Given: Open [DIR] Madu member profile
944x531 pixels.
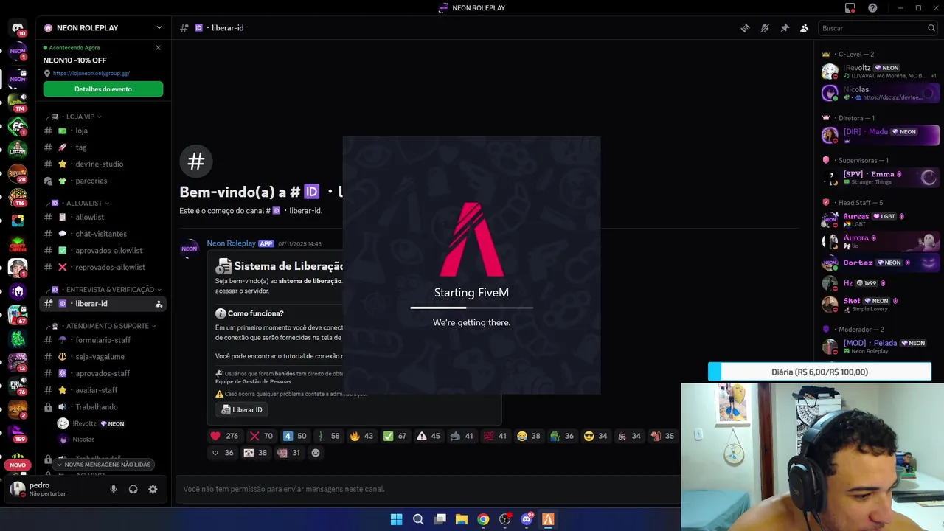Looking at the screenshot, I should pos(881,135).
